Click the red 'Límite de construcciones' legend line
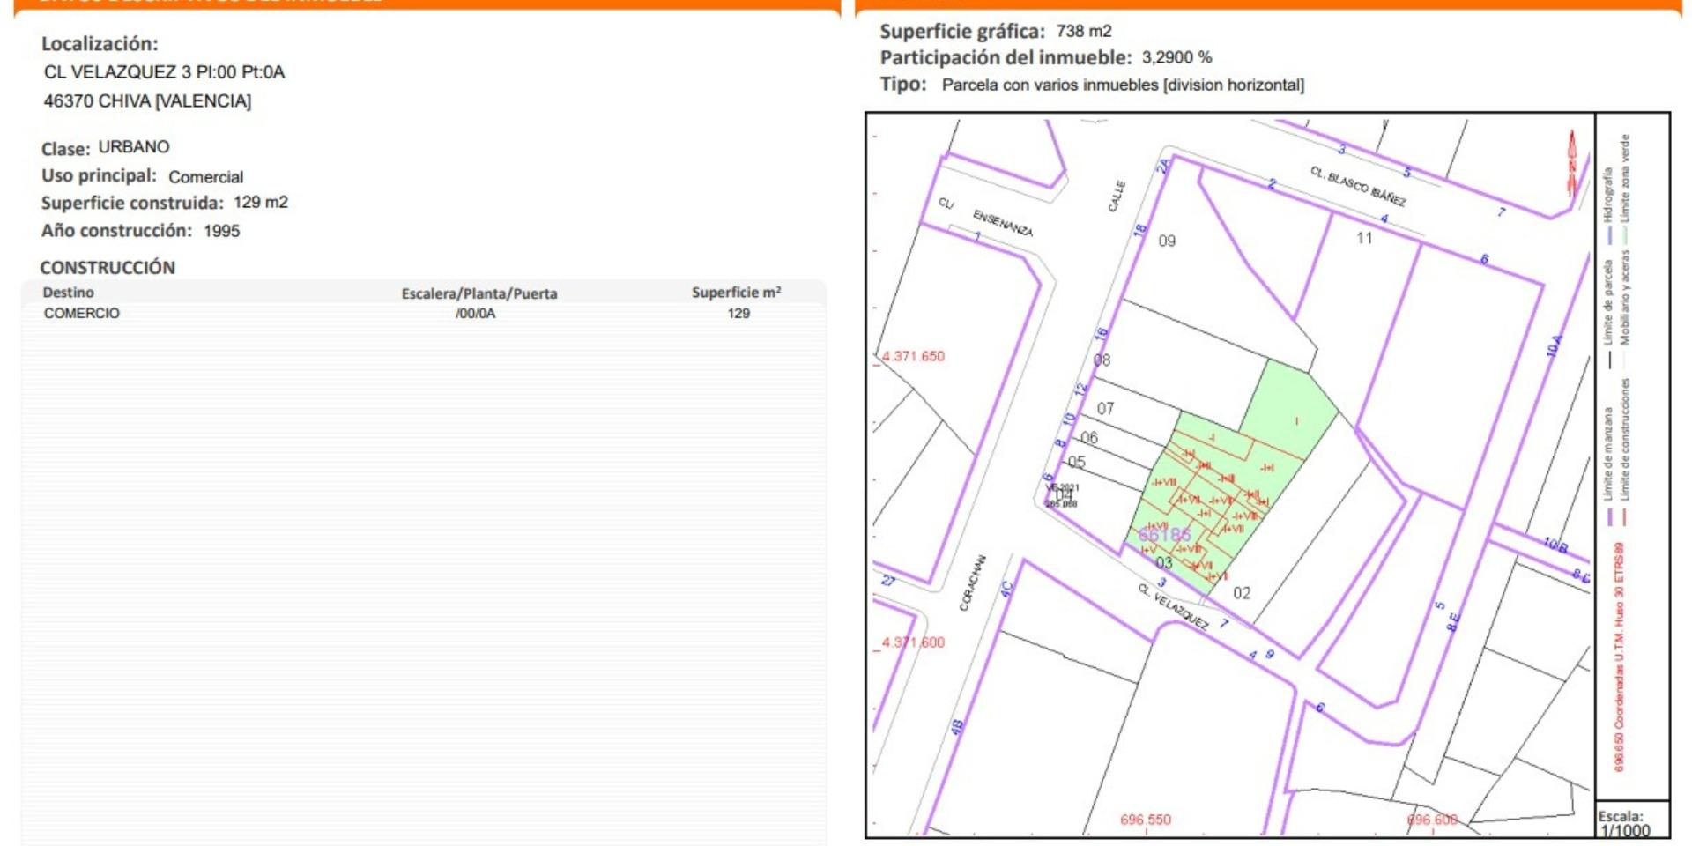Image resolution: width=1692 pixels, height=846 pixels. (x=1625, y=516)
